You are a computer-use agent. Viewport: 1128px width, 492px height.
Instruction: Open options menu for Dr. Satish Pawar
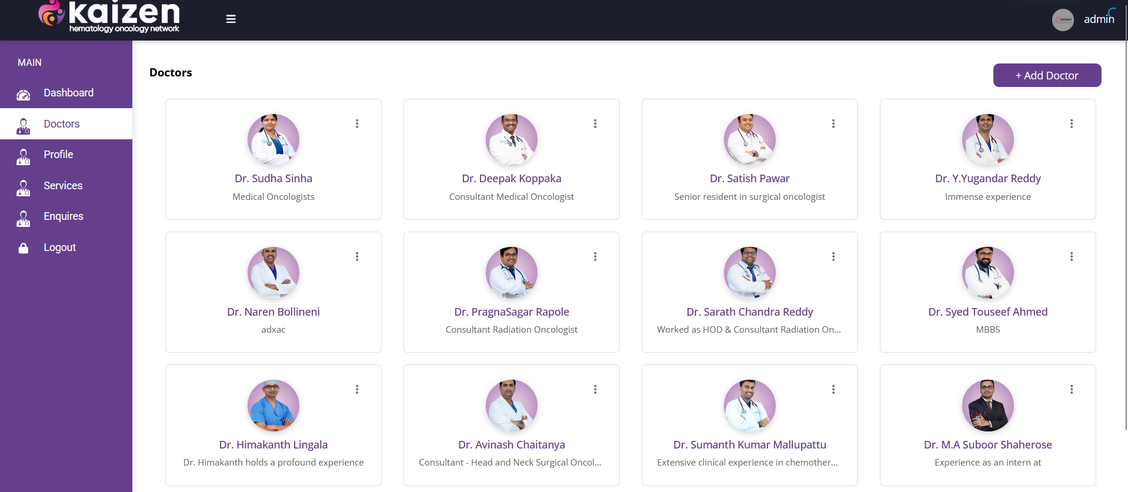point(833,123)
